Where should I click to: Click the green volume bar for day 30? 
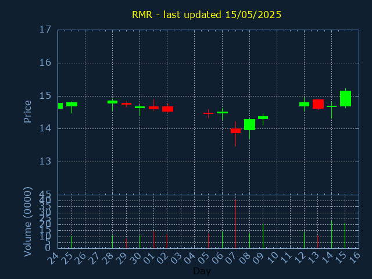pos(139,242)
